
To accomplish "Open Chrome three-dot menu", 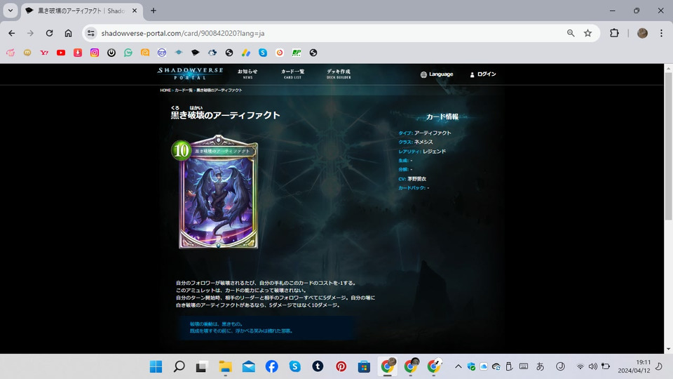I will click(661, 33).
